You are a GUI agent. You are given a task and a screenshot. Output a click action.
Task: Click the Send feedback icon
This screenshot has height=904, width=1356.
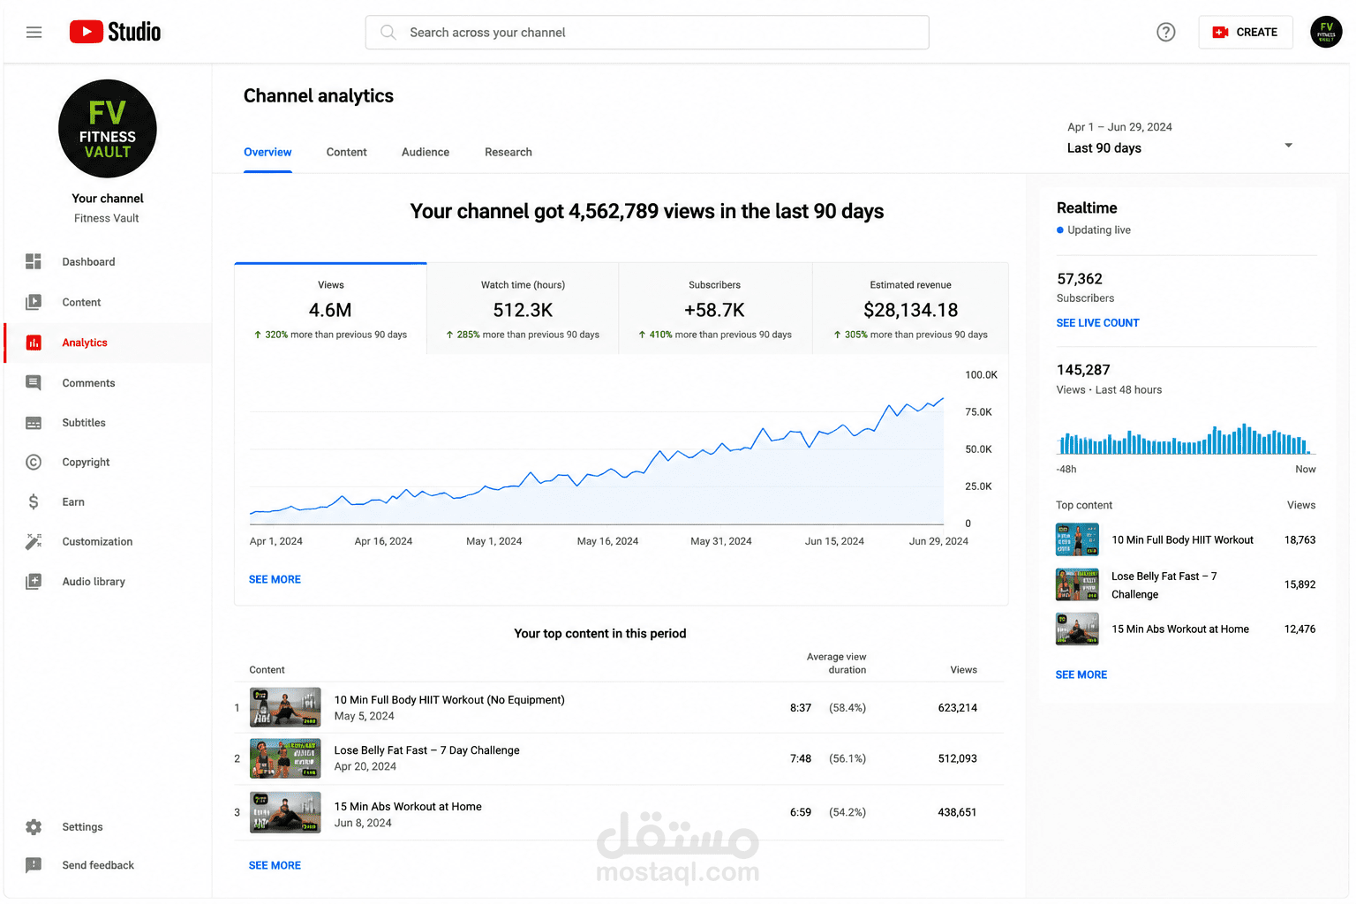tap(34, 865)
